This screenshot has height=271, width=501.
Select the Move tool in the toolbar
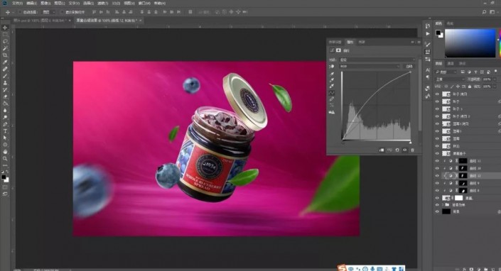[x=5, y=28]
